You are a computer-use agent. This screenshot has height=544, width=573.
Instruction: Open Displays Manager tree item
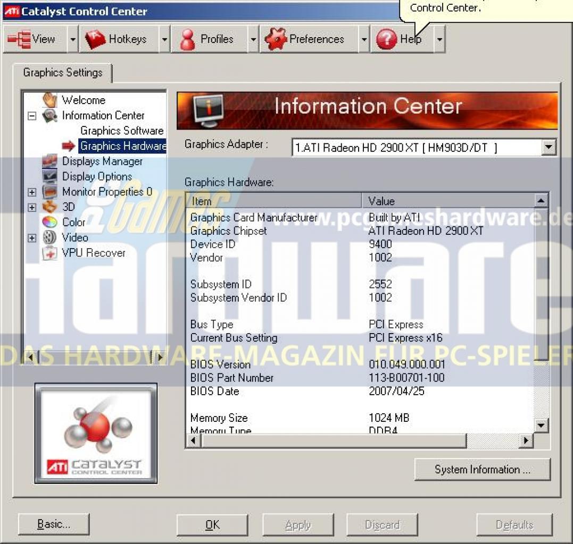102,161
